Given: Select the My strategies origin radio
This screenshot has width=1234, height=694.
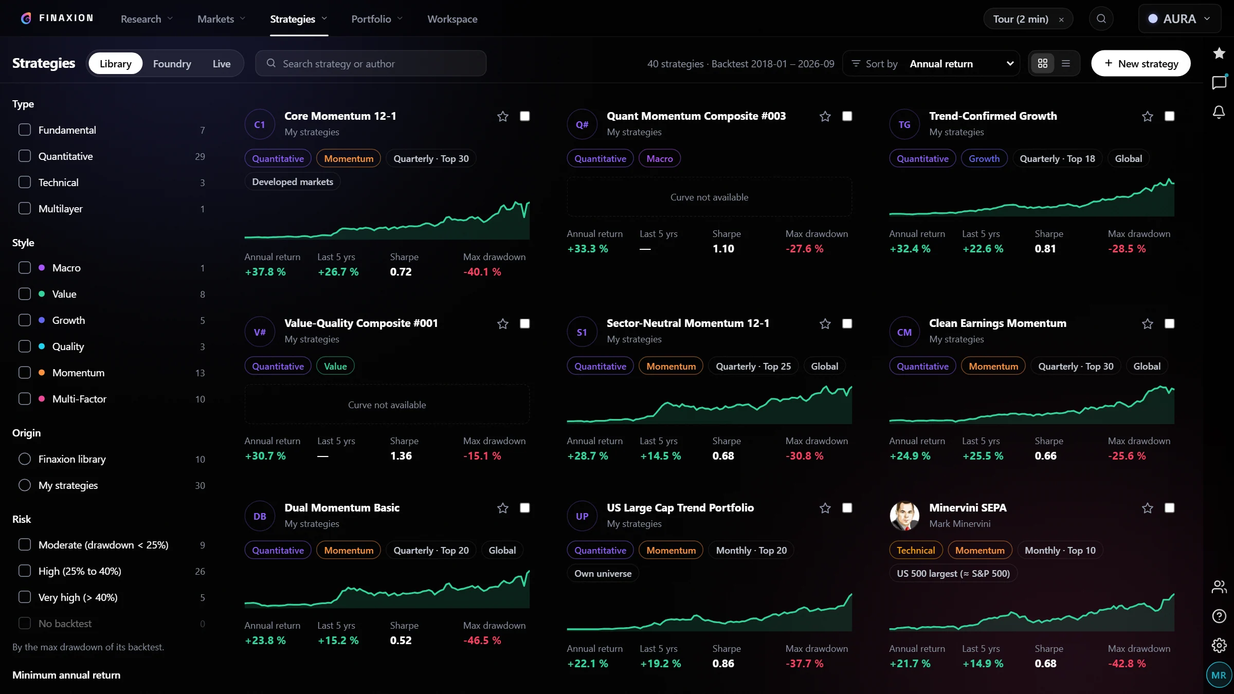Looking at the screenshot, I should (x=25, y=485).
